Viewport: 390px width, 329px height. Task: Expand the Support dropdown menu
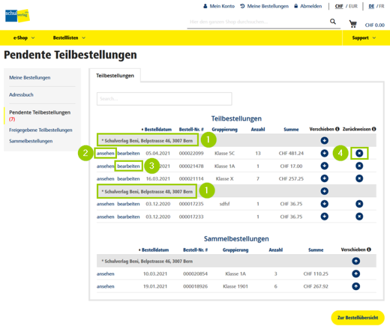pyautogui.click(x=364, y=38)
